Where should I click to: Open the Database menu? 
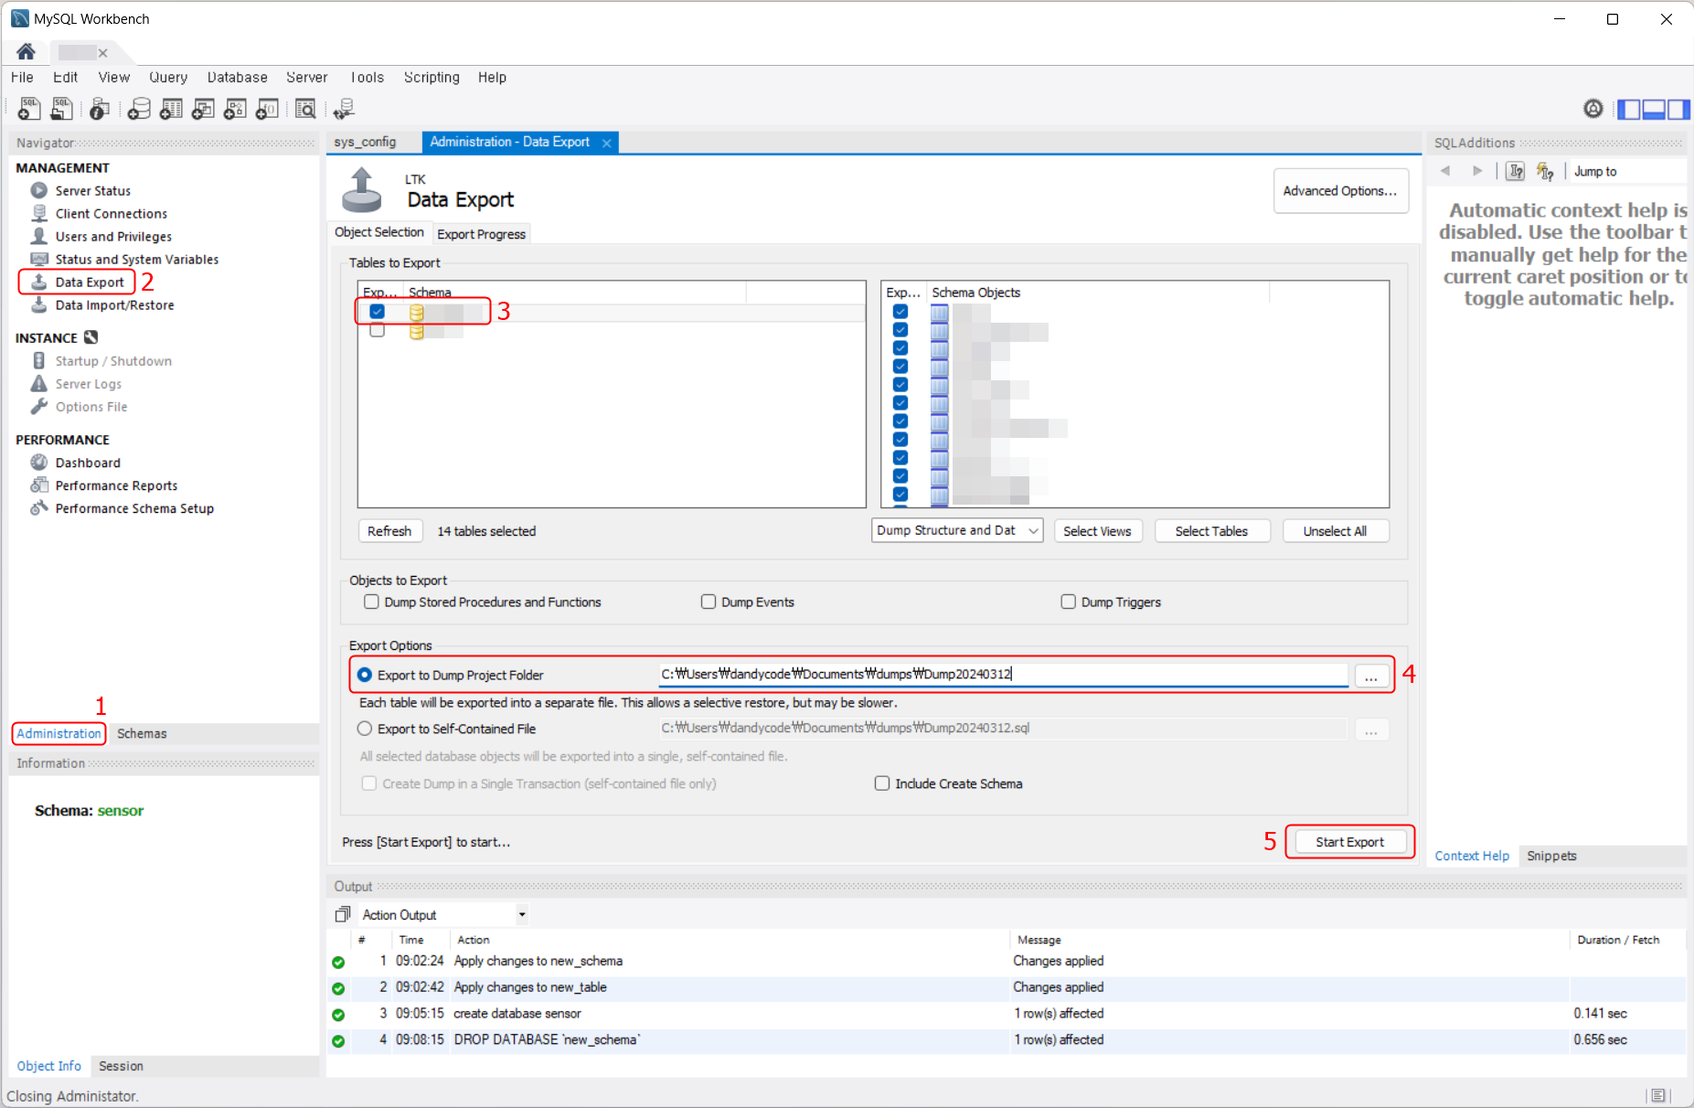(237, 78)
